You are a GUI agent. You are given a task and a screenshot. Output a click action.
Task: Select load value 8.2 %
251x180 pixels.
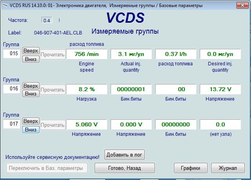(87, 89)
